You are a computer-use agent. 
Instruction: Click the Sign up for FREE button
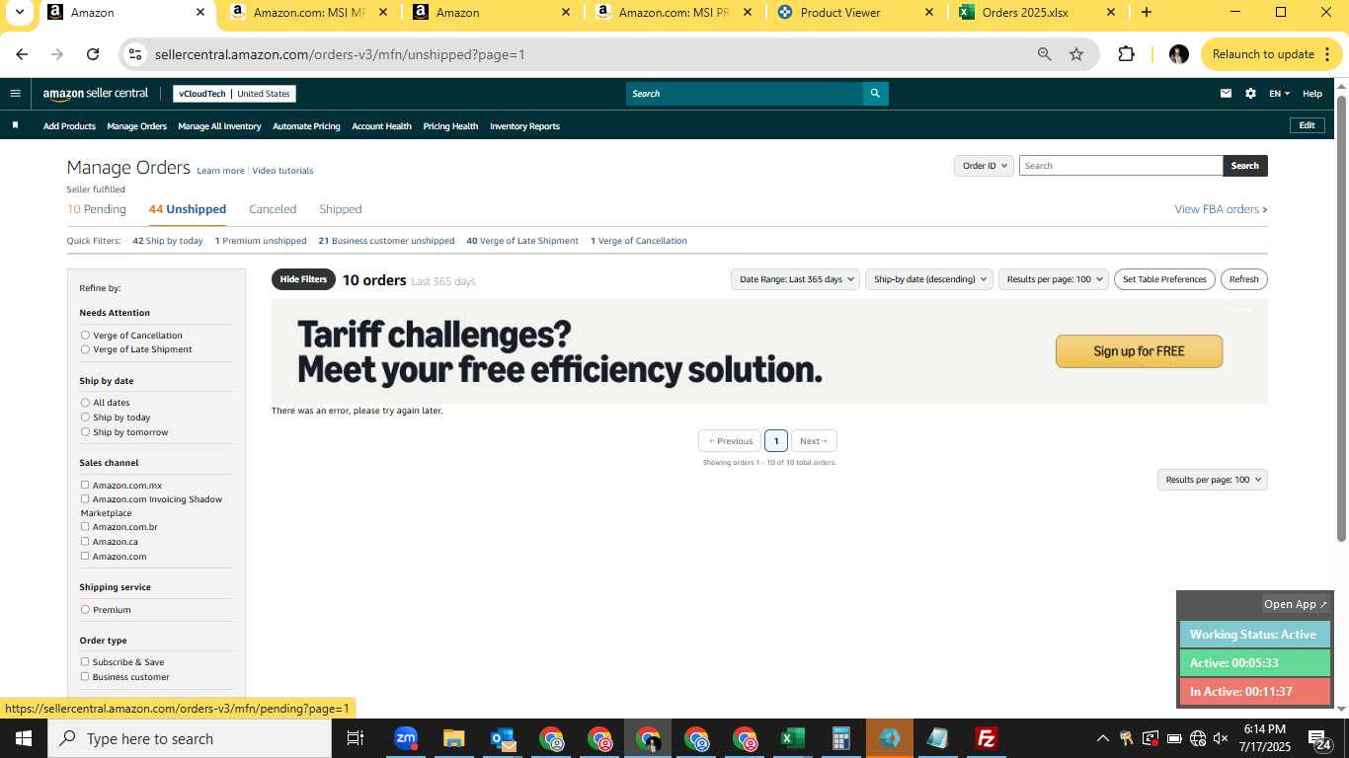point(1139,351)
